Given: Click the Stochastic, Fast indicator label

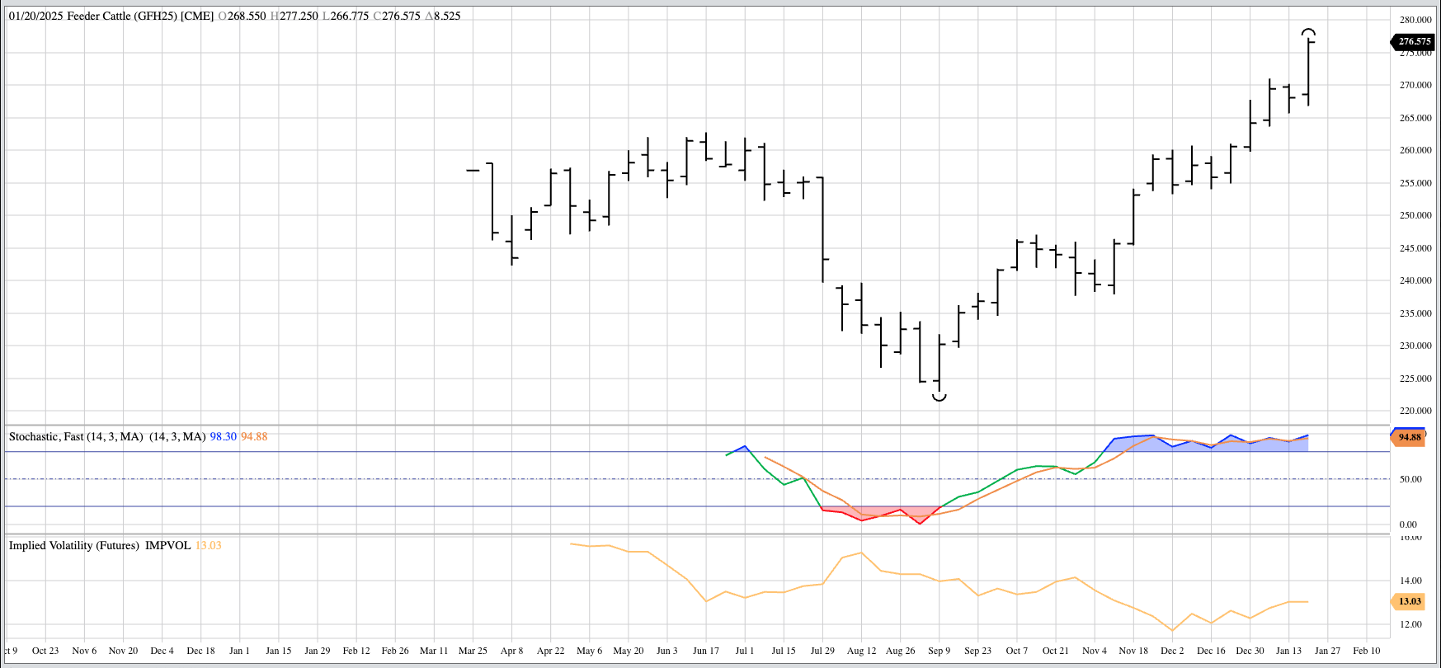Looking at the screenshot, I should (x=76, y=436).
